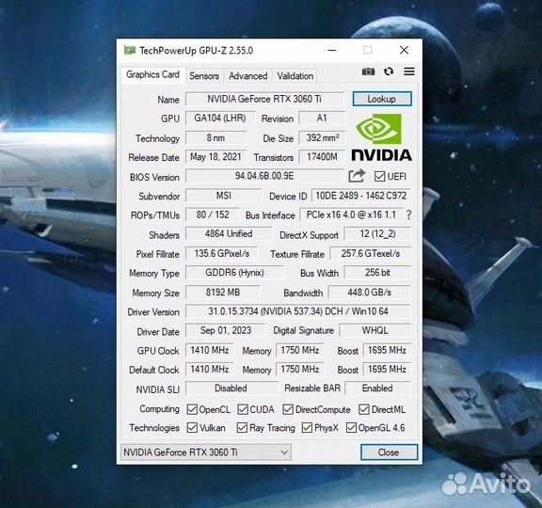This screenshot has width=542, height=508.
Task: Toggle the CUDA checkbox
Action: tap(243, 409)
